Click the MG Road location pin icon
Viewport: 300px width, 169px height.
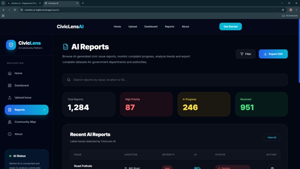(126, 168)
